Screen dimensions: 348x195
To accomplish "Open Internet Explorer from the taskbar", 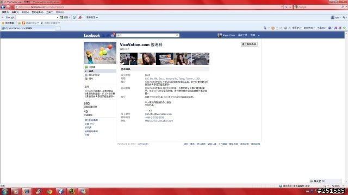I will 27,191.
